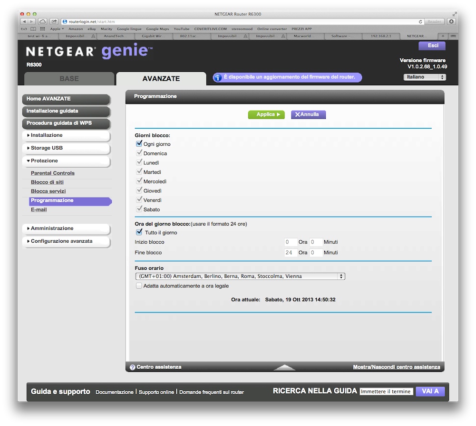Add new tab with plus icon
476x426 pixels.
[x=443, y=36]
